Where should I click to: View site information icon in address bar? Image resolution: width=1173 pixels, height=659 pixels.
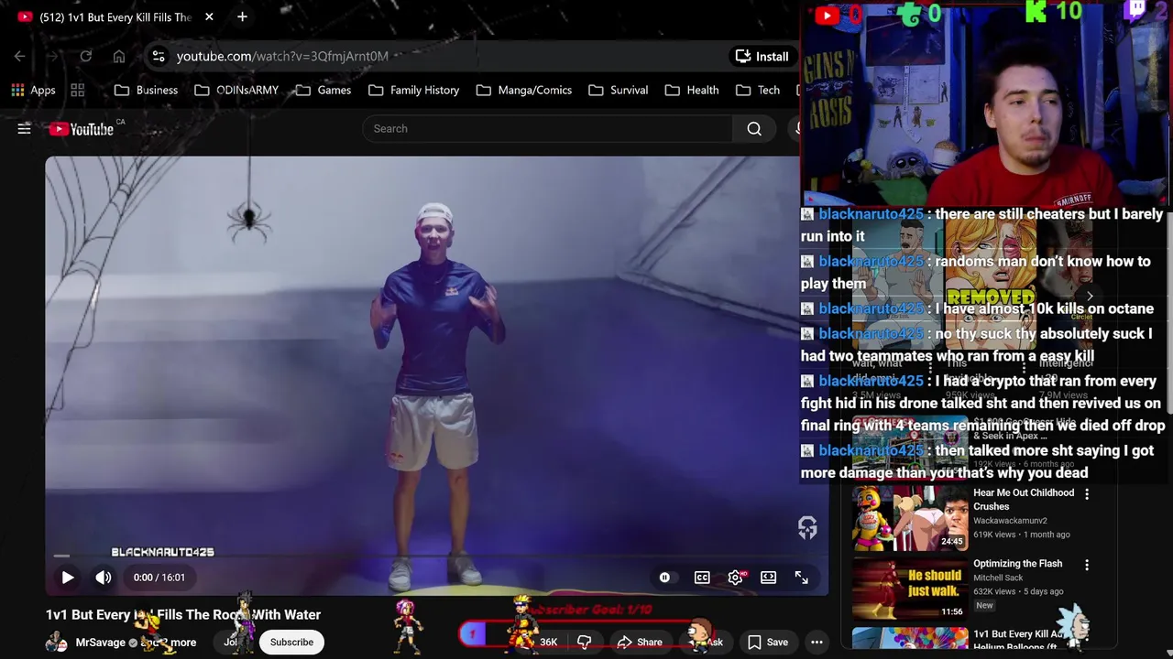[x=159, y=57]
